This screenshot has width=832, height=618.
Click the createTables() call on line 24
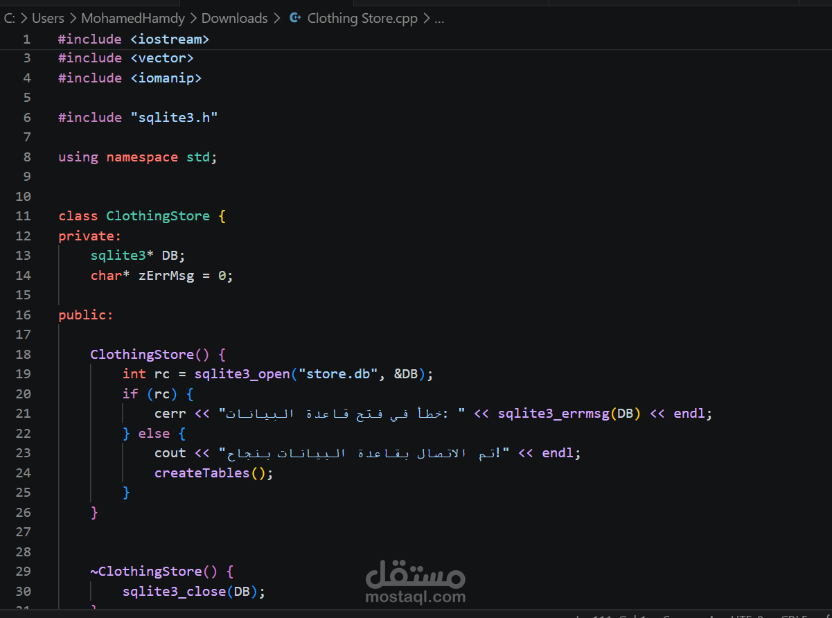pos(210,473)
